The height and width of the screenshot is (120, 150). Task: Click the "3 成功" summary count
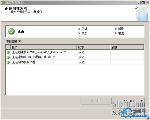83,33
